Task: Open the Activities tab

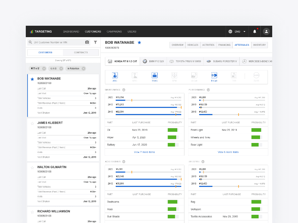Action: tap(208, 45)
